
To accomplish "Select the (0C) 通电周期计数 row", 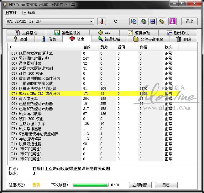I will (94, 63).
